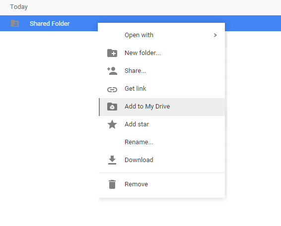Click the New folder plus icon
Screen dimensions: 281x226
pos(112,53)
